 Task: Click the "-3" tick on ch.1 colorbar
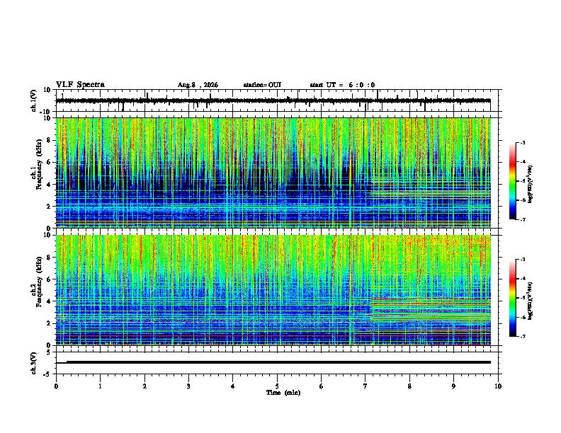523,142
